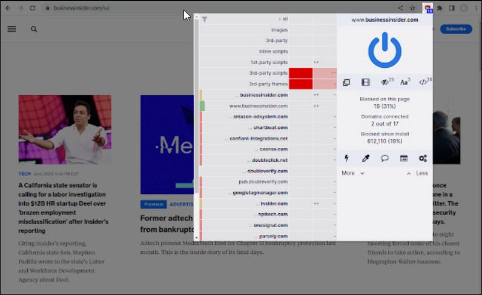482x295 pixels.
Task: Click share icon in address bar
Action: click(x=400, y=8)
